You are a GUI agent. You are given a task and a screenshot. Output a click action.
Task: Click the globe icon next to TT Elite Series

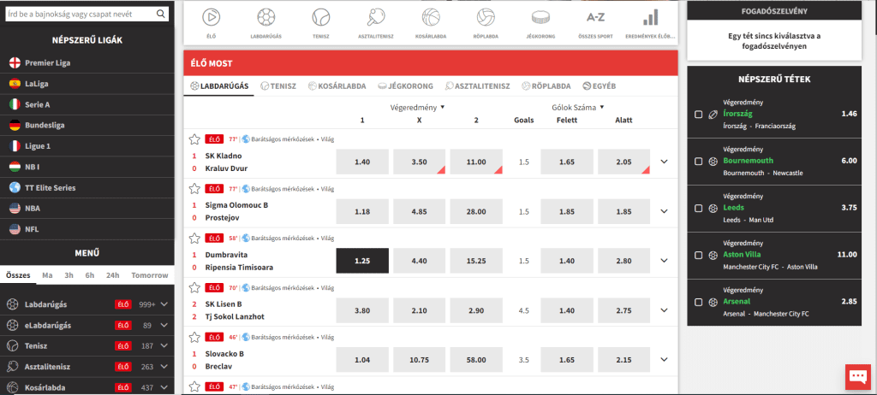coord(15,188)
